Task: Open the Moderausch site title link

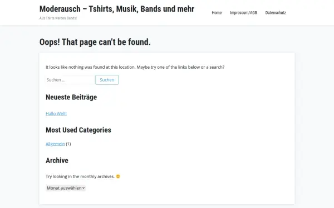Action: [x=117, y=9]
